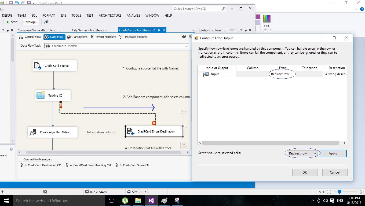Click Solution Explorer auto-hide pin icon

pos(246,30)
